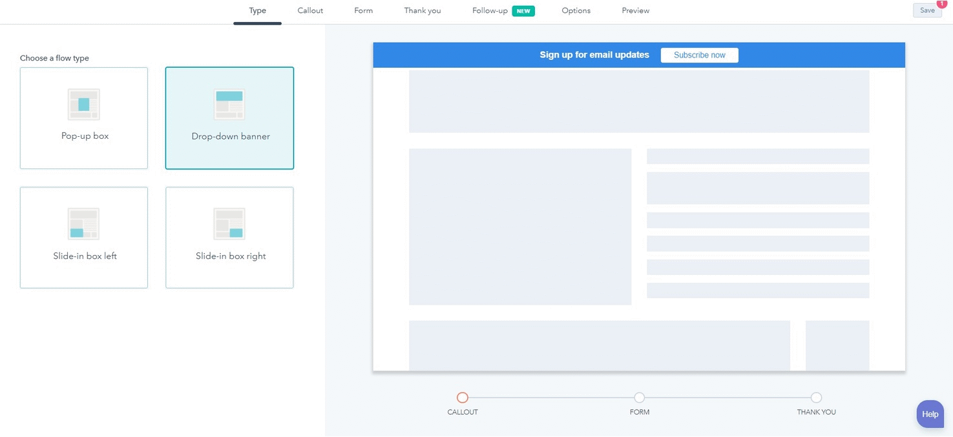Open the Thank you tab
This screenshot has height=437, width=953.
pyautogui.click(x=423, y=11)
